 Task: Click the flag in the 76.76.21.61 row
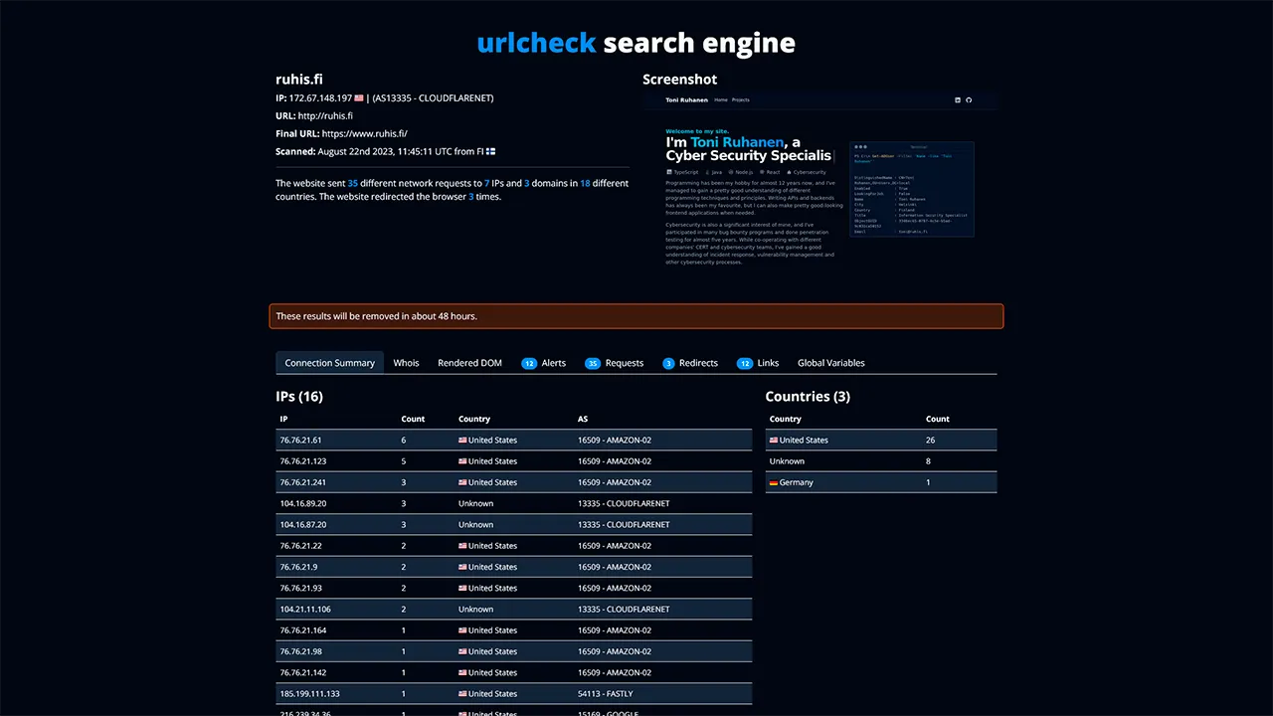pyautogui.click(x=462, y=440)
